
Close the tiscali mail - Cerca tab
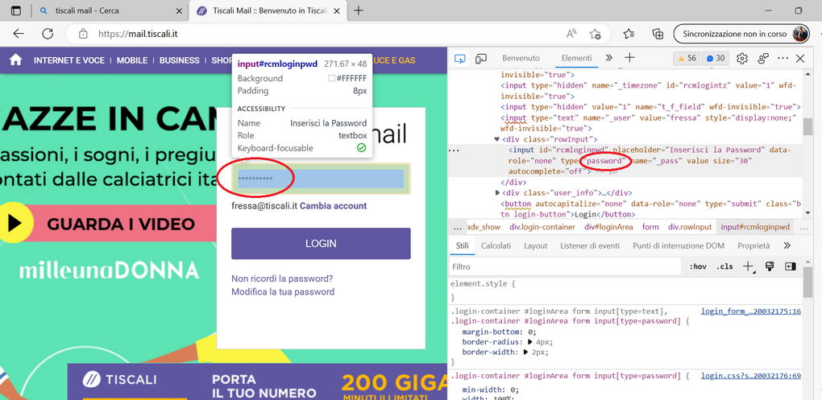pyautogui.click(x=179, y=10)
